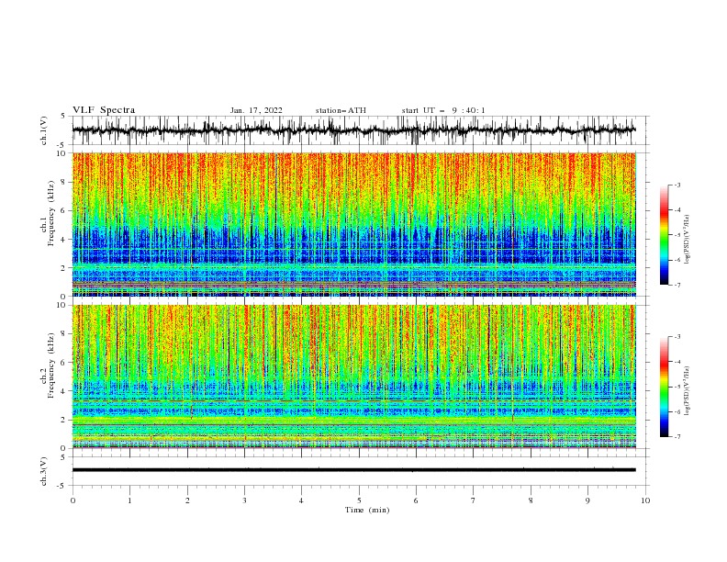Click time axis tick label "1"
This screenshot has width=727, height=562.
click(x=129, y=500)
